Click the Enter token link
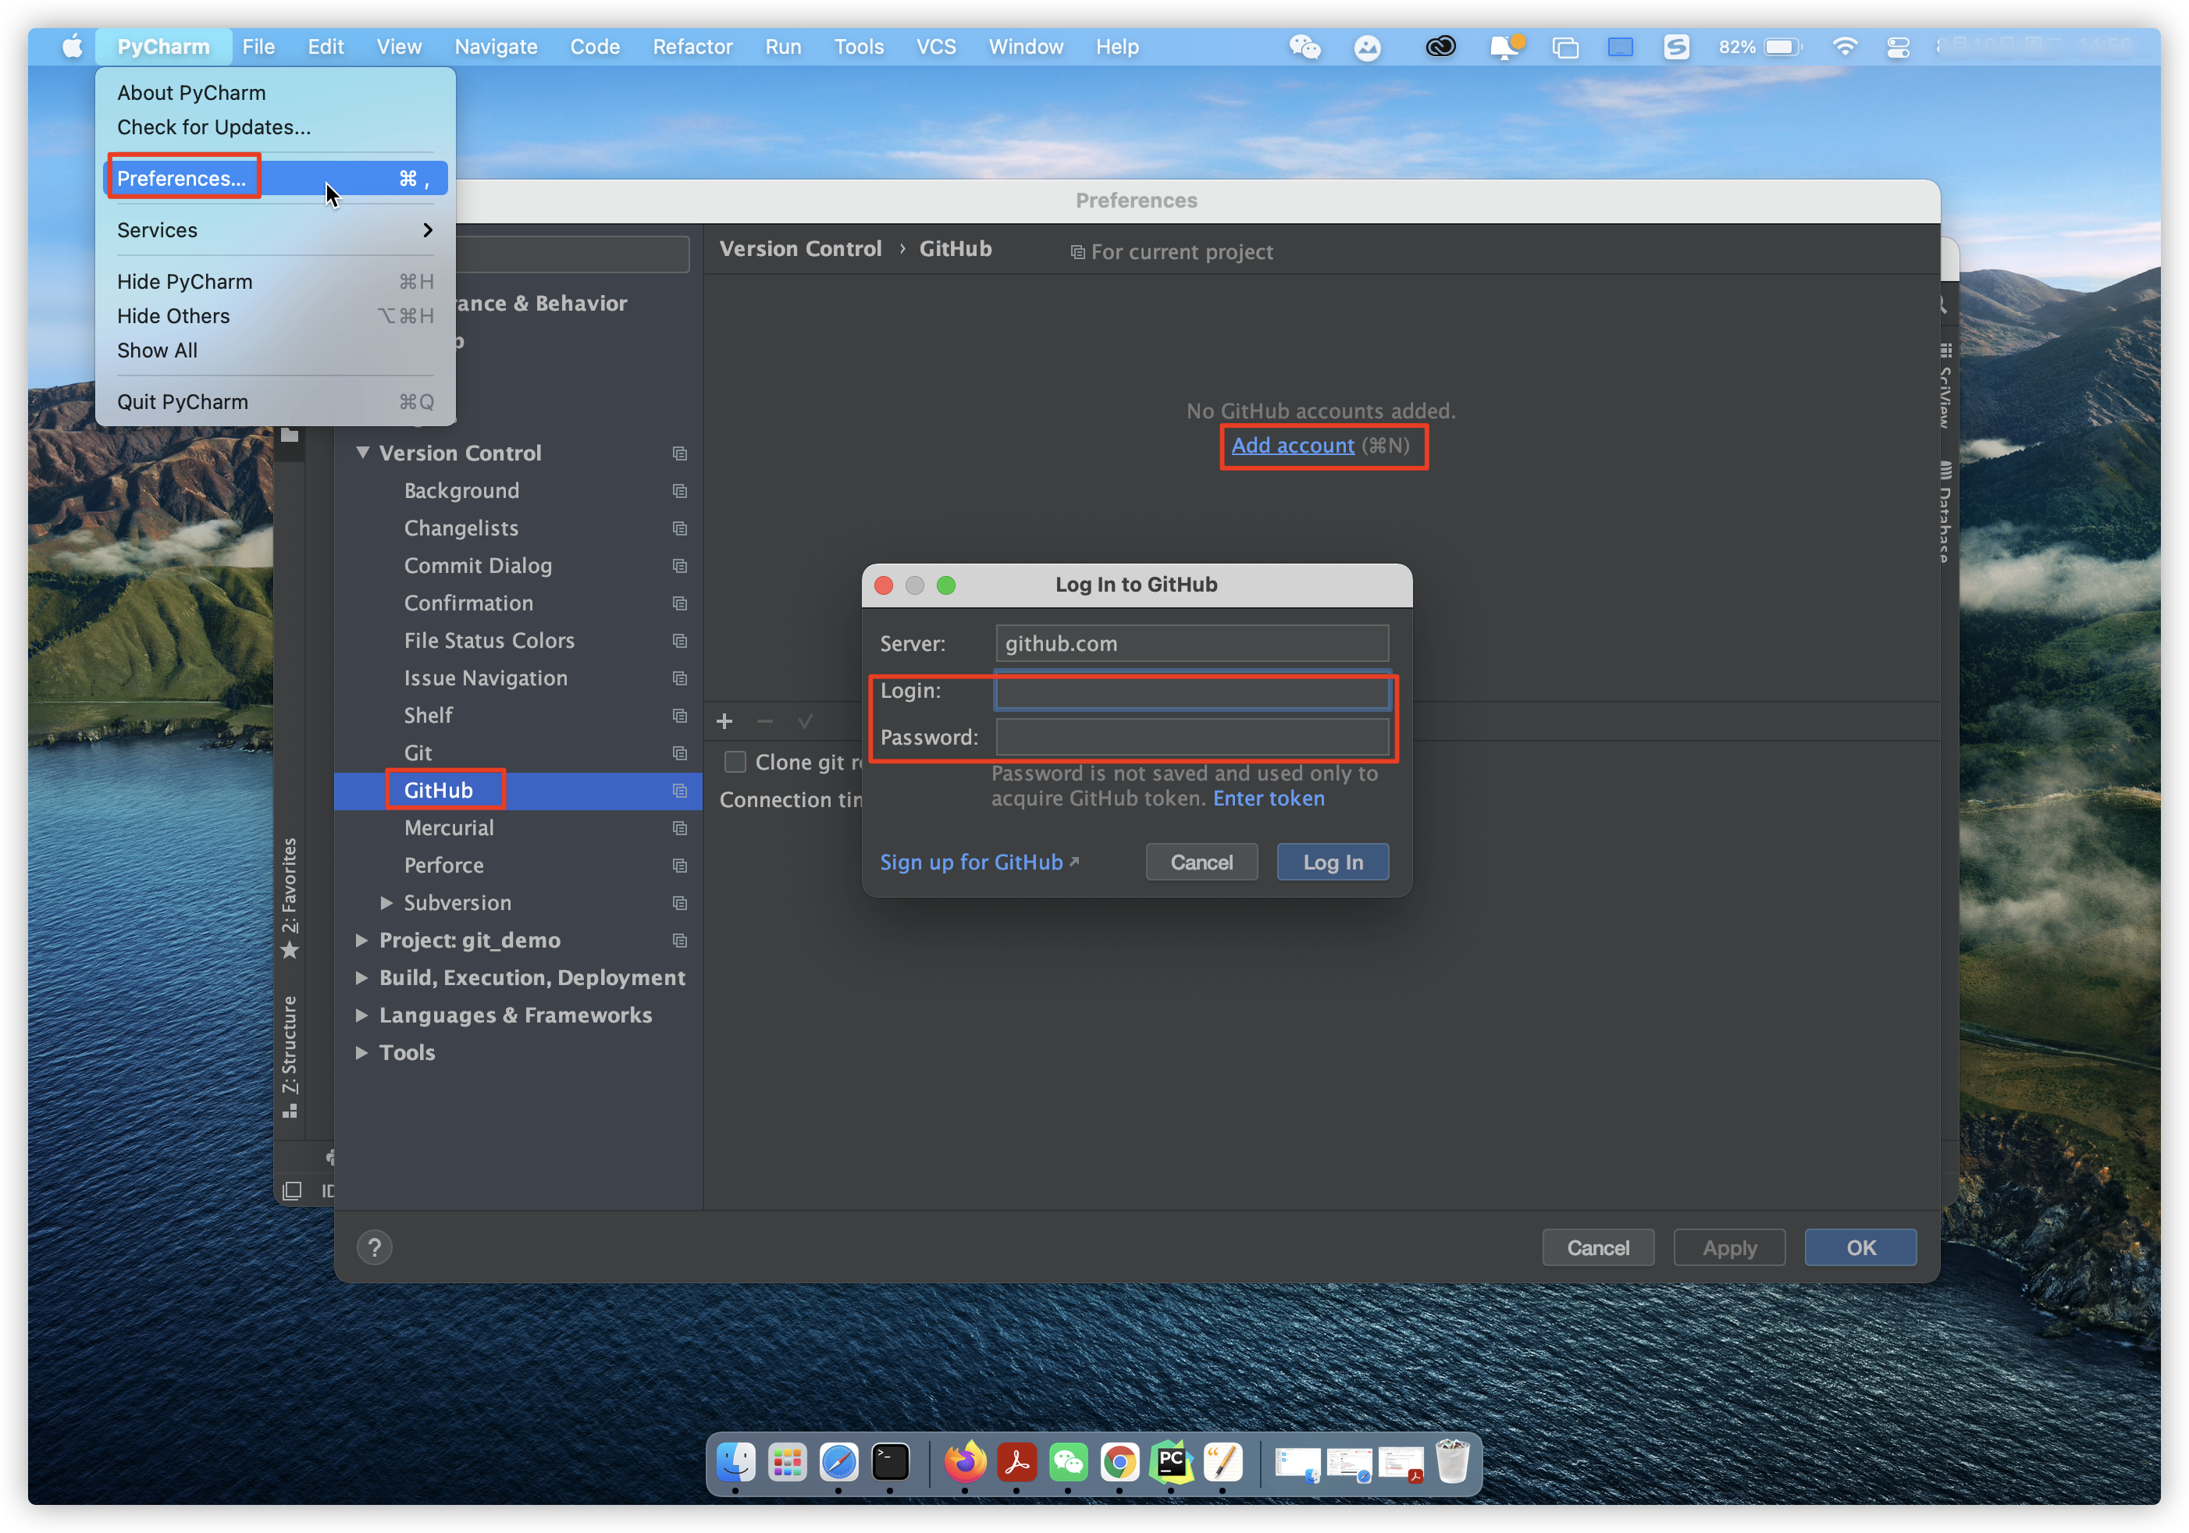This screenshot has height=1533, width=2189. tap(1268, 798)
